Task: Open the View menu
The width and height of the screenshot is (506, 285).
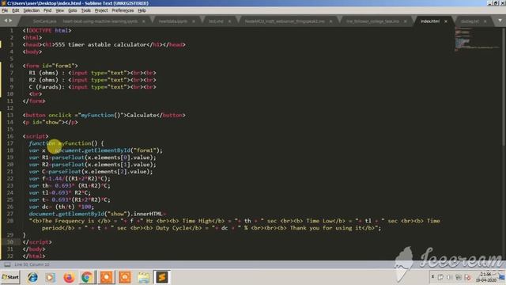Action: [x=60, y=10]
